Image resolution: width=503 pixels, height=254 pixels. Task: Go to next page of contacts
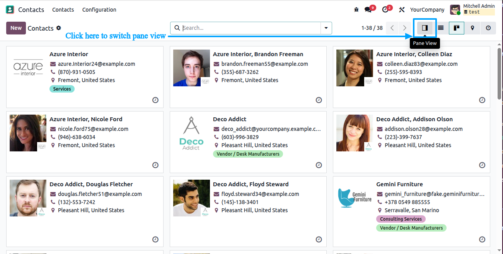[x=404, y=28]
